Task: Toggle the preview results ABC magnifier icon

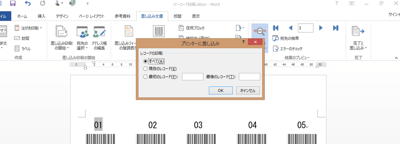Action: (x=259, y=31)
